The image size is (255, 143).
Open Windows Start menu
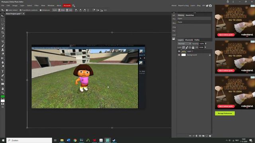tap(3, 140)
